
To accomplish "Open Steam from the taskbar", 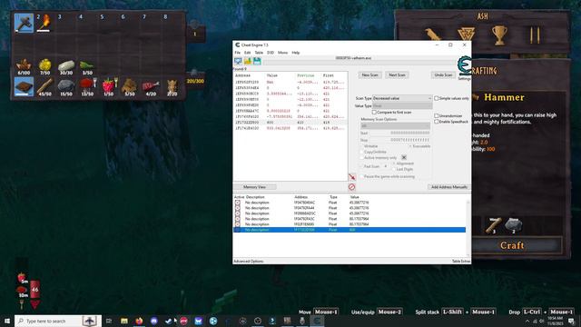I will (169, 321).
